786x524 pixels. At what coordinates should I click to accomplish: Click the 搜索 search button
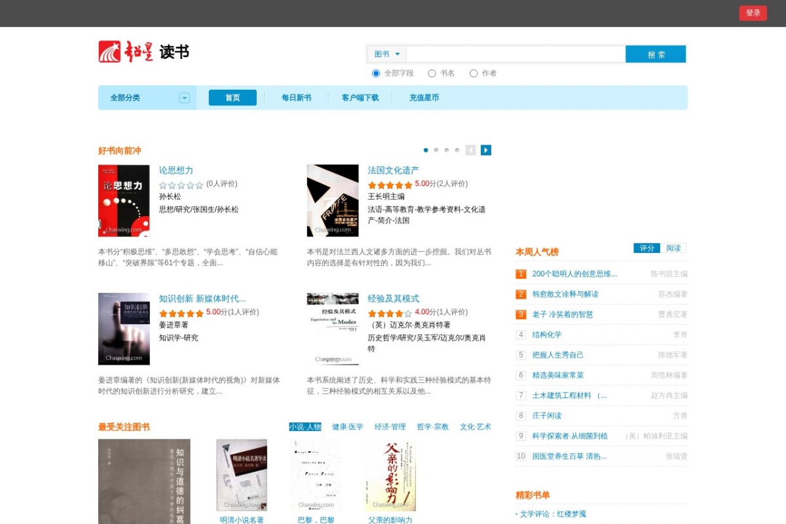click(x=656, y=54)
